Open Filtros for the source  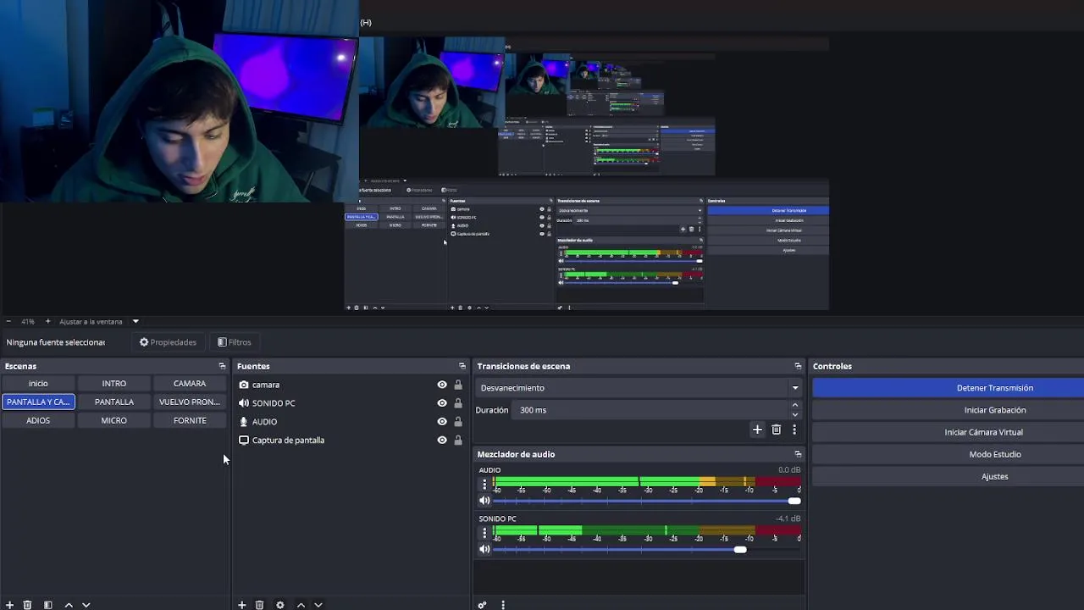coord(235,342)
